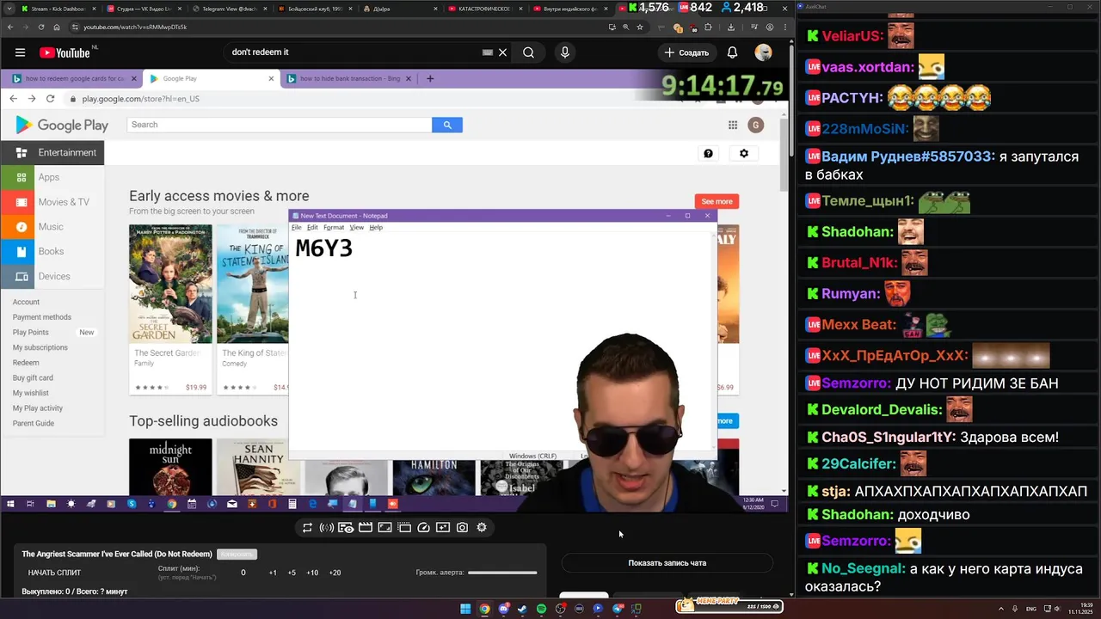Clear the YouTube search text with X
Viewport: 1101px width, 619px height.
[x=503, y=52]
